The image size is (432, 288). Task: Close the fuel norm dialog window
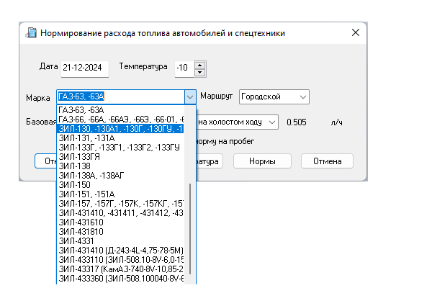point(355,33)
